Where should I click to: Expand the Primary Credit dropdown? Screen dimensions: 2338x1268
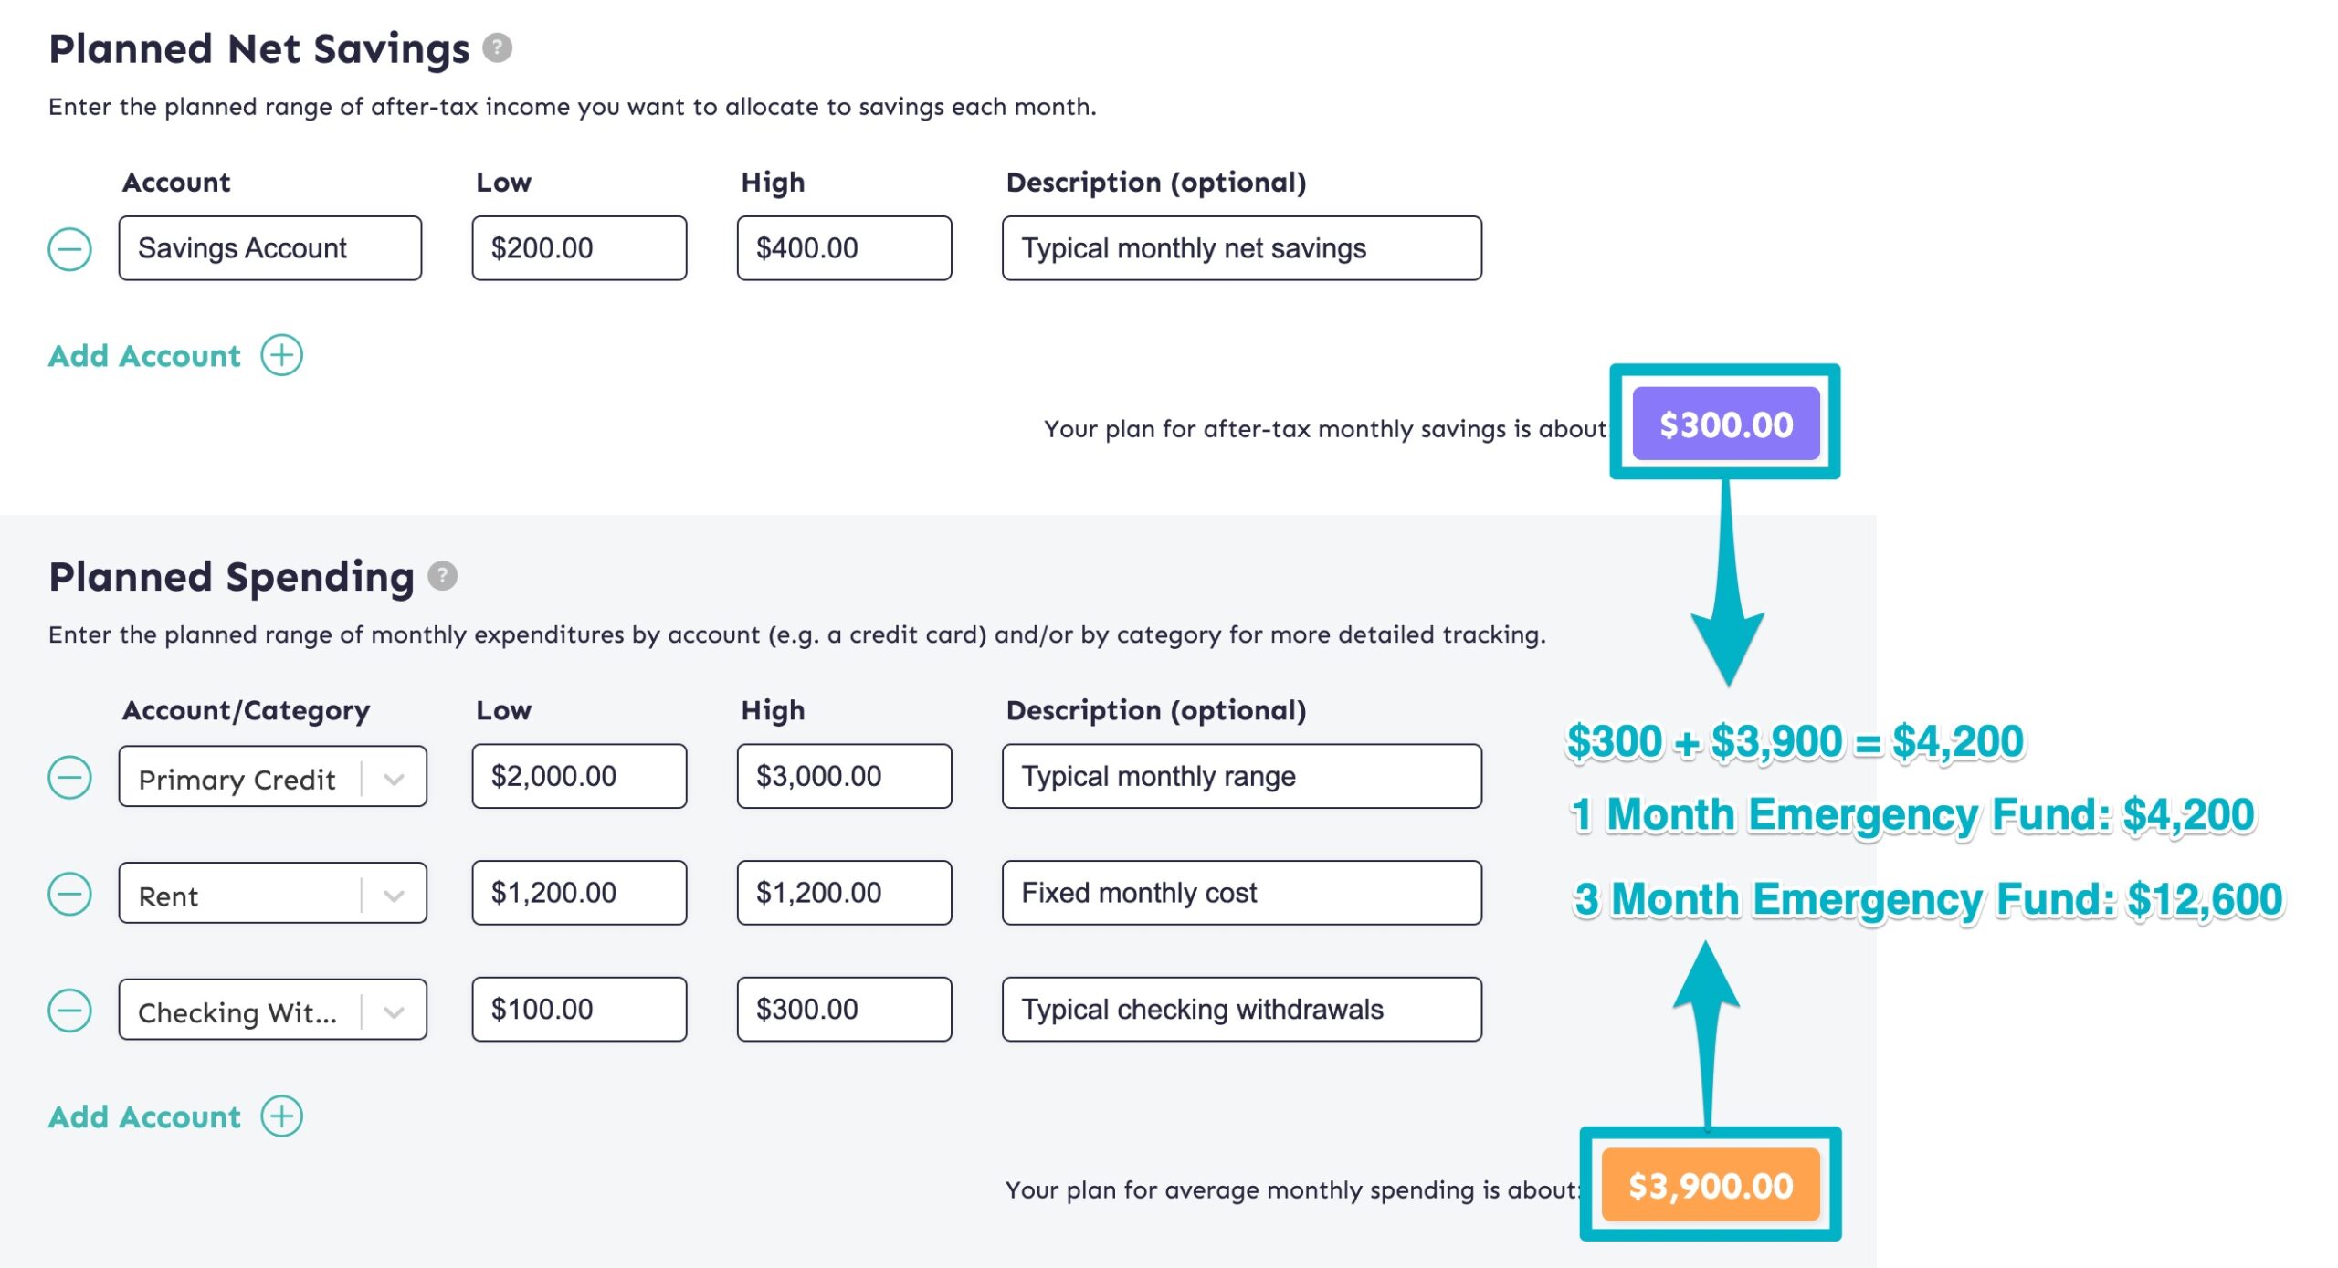(395, 779)
